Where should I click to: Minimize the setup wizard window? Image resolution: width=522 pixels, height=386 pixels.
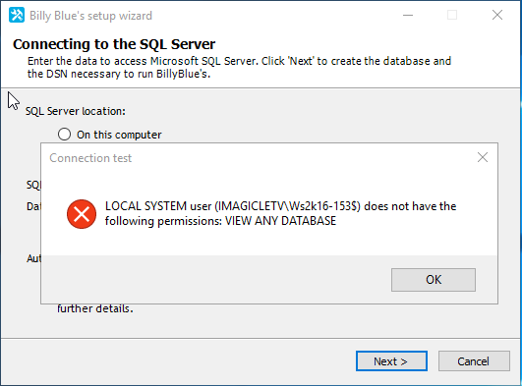408,16
